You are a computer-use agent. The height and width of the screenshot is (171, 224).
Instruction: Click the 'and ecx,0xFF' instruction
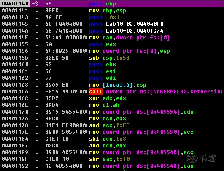tap(109, 125)
